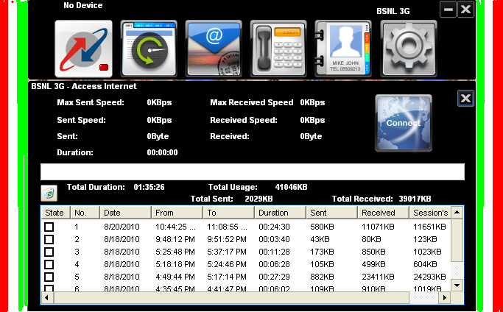Close the Access Internet panel
This screenshot has height=312, width=503.
(x=465, y=98)
